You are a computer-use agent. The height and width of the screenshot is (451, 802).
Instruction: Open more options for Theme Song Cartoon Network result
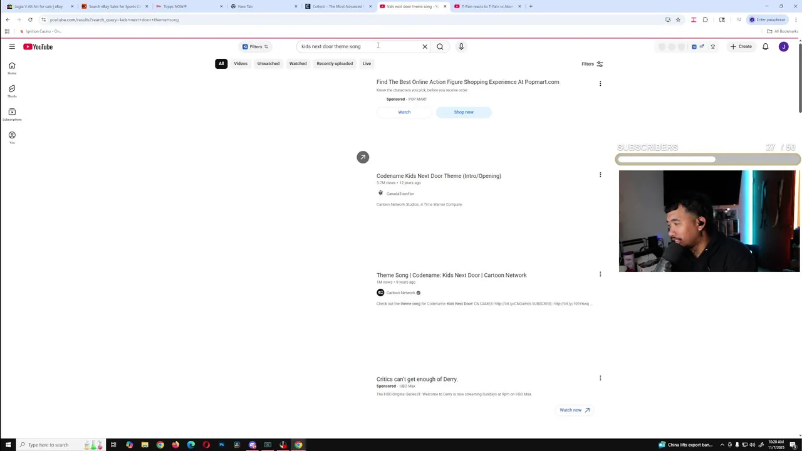[600, 274]
